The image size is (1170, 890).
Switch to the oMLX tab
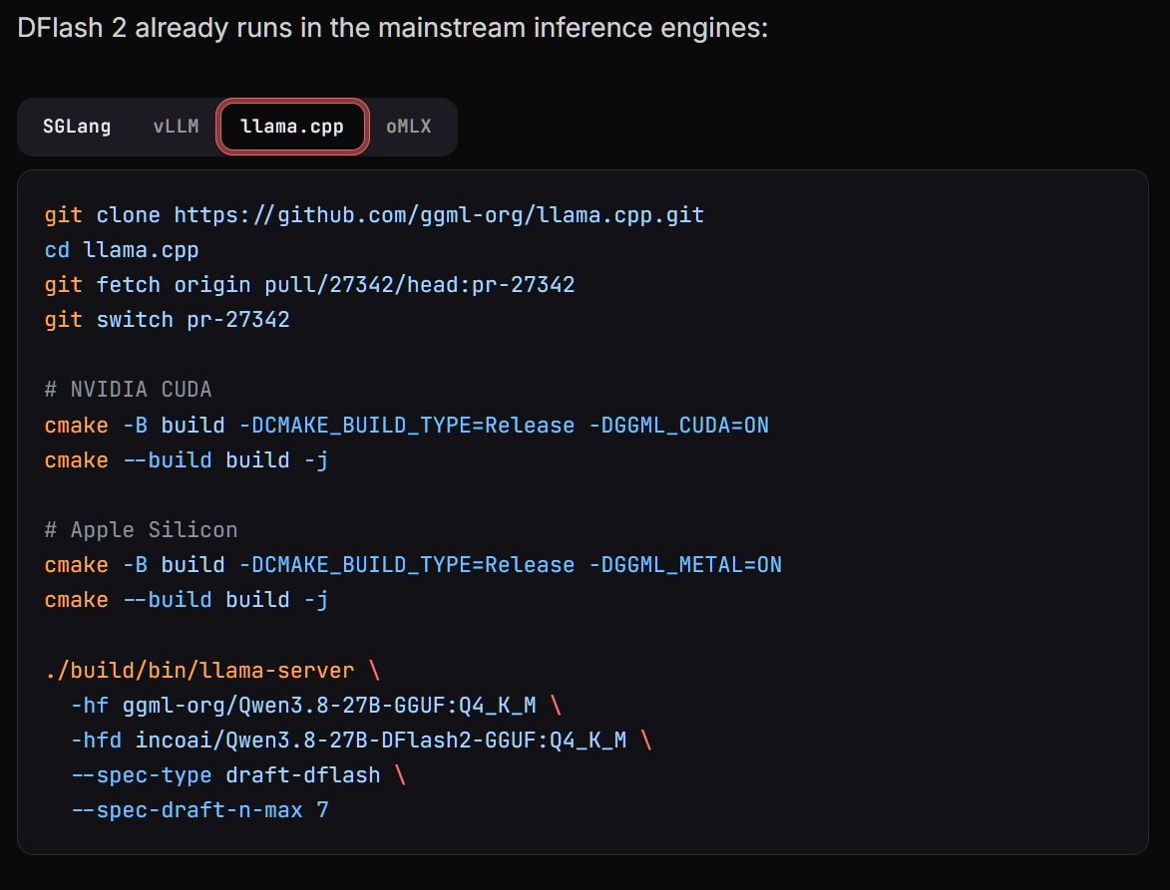[409, 127]
